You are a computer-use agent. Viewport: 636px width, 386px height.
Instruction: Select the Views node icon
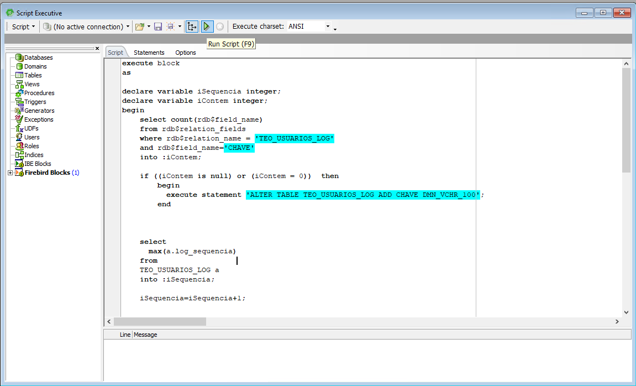click(x=19, y=84)
